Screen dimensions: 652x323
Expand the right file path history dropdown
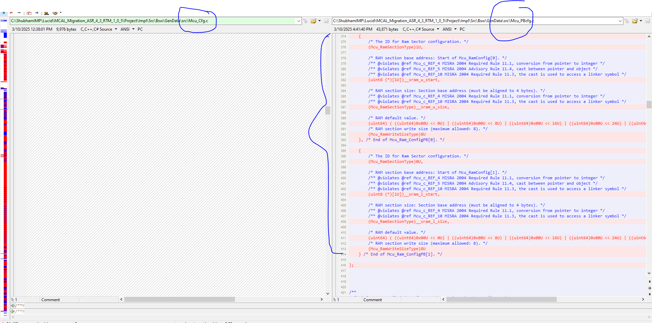[x=621, y=20]
